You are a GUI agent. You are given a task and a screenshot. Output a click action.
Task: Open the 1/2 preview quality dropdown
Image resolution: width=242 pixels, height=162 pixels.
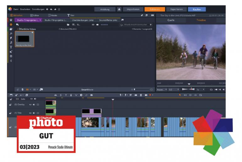173,90
